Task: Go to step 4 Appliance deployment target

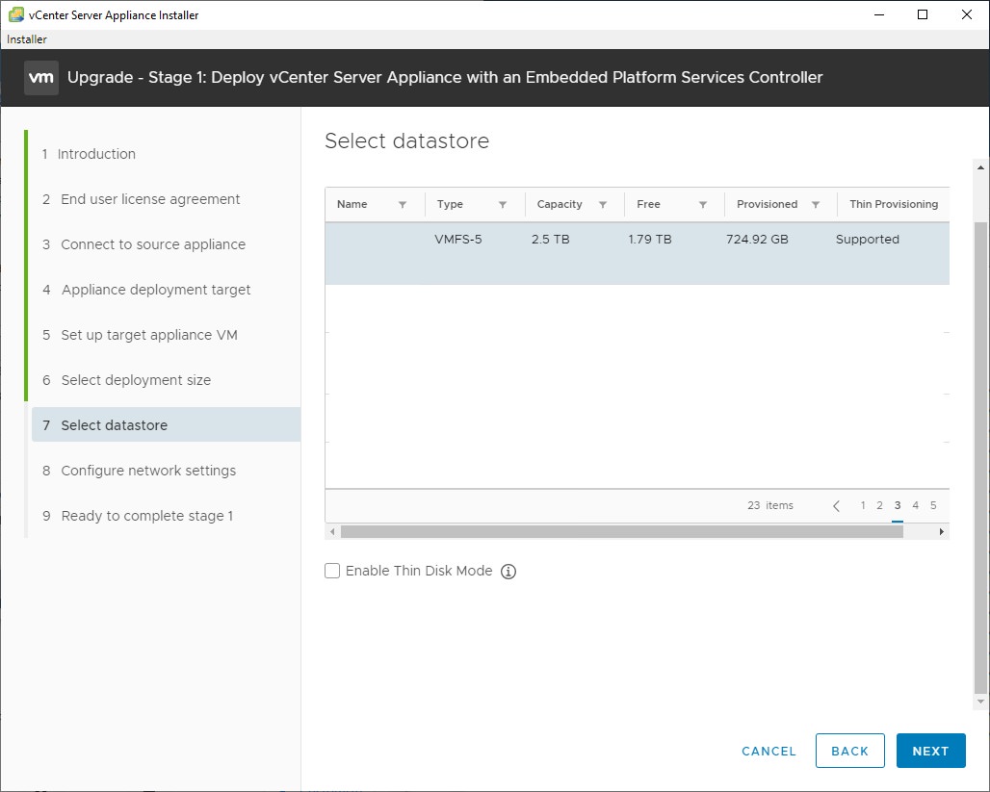Action: tap(146, 290)
